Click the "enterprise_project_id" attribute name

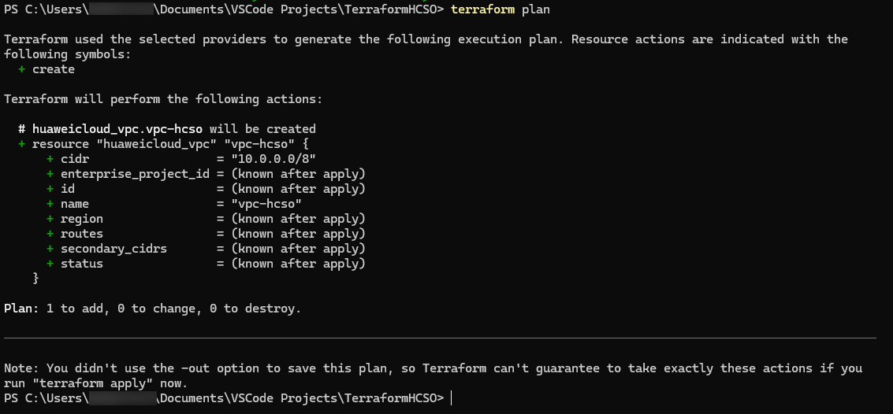tap(135, 174)
